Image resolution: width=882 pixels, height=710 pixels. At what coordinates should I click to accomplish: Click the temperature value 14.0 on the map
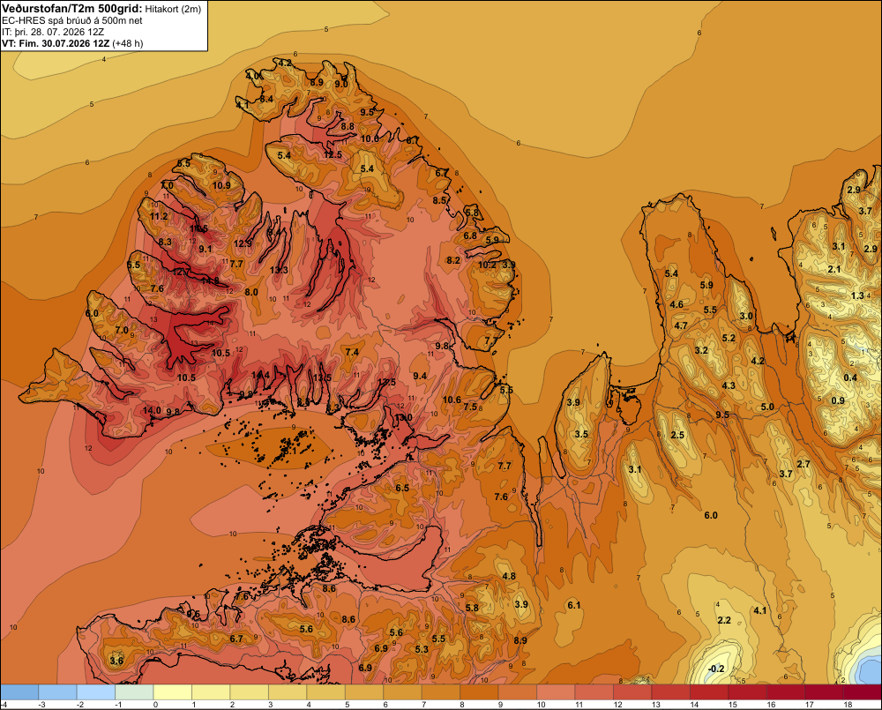[x=152, y=410]
